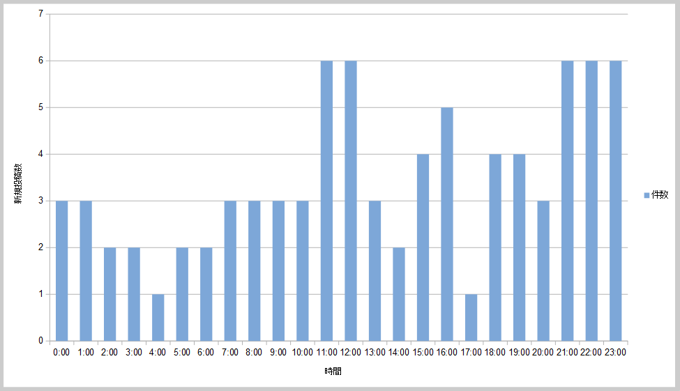Screen dimensions: 680x391
Task: Select the 8:00 bar
Action: (255, 270)
